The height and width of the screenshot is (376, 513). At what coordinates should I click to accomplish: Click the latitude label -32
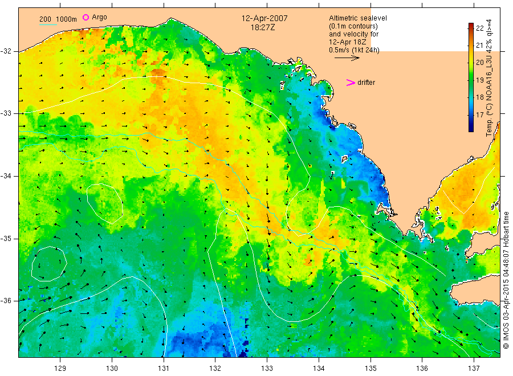(6, 51)
